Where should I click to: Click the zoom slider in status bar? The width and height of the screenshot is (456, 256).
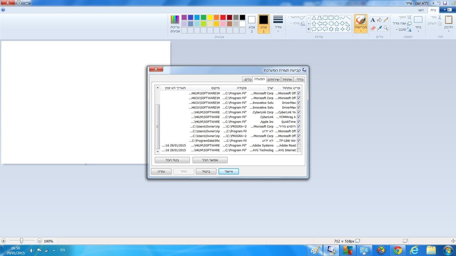tap(21, 241)
